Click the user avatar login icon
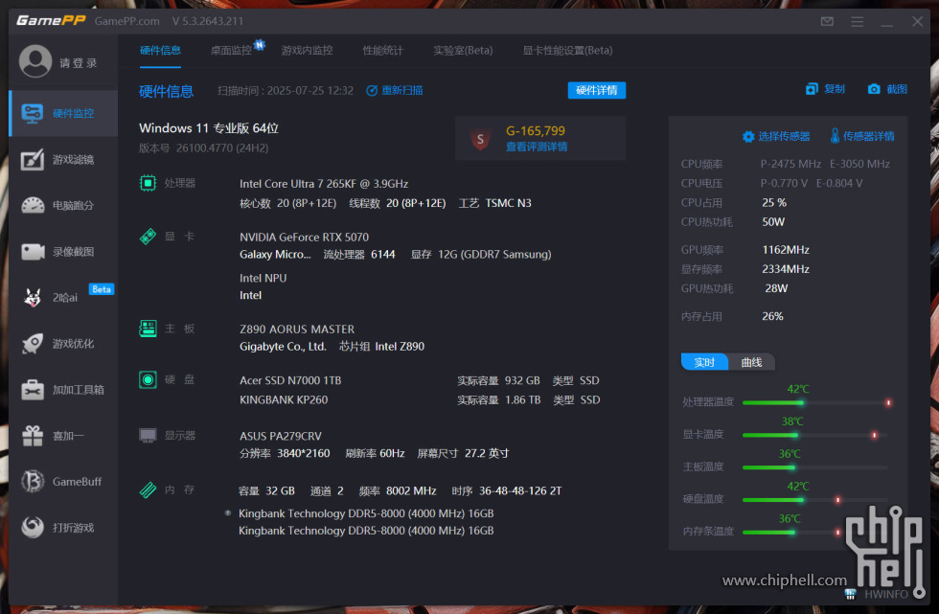This screenshot has height=614, width=939. (35, 61)
